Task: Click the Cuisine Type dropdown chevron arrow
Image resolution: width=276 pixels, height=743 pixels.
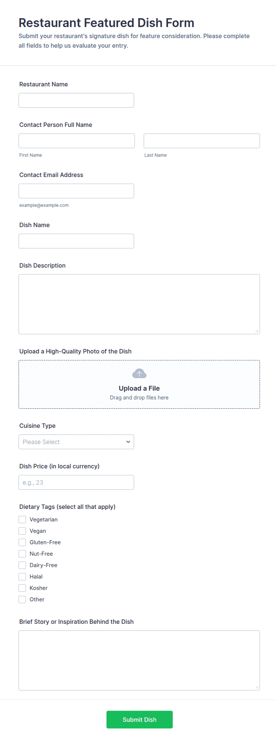Action: click(128, 442)
